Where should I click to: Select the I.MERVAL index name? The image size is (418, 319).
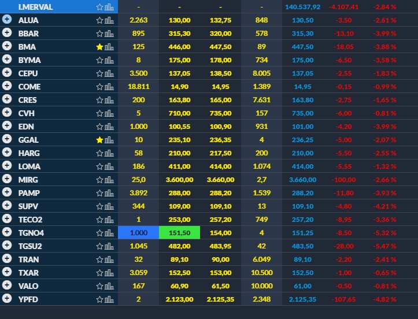[35, 7]
